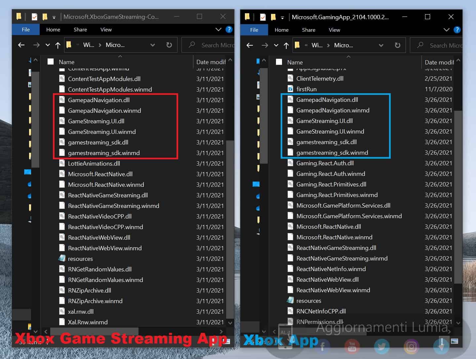Refresh the right Explorer window folder
The image size is (476, 359).
pos(397,45)
